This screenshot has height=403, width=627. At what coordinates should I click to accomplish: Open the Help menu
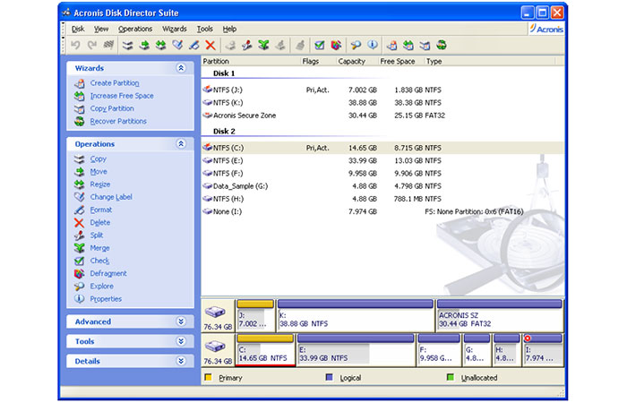229,29
